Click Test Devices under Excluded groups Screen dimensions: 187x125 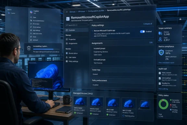tap(98, 63)
